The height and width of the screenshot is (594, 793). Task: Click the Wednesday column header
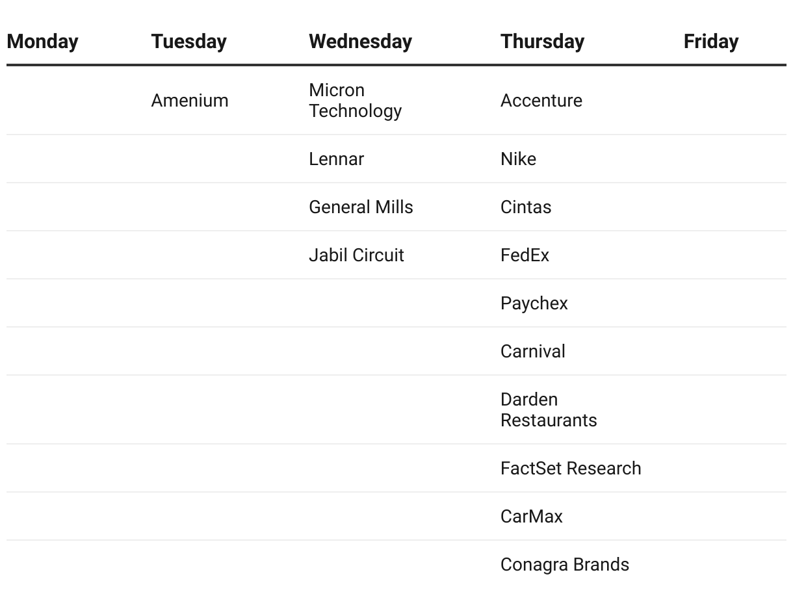(360, 42)
